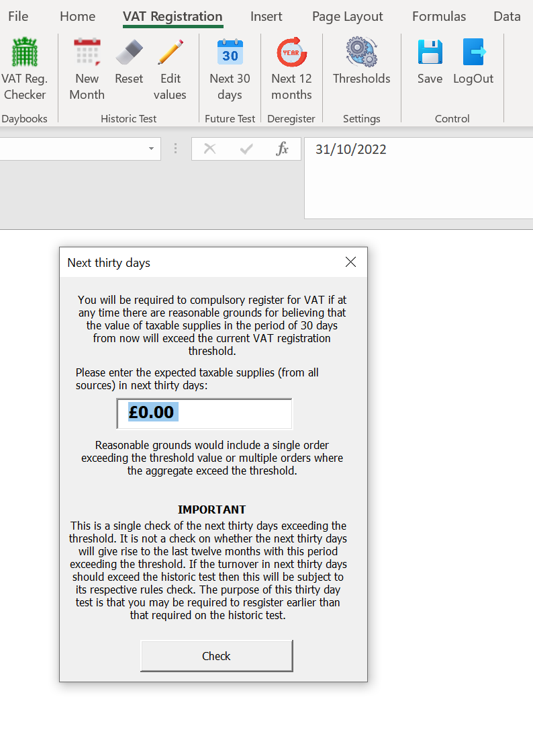The width and height of the screenshot is (533, 730).
Task: Close the Next thirty days dialog
Action: coord(350,262)
